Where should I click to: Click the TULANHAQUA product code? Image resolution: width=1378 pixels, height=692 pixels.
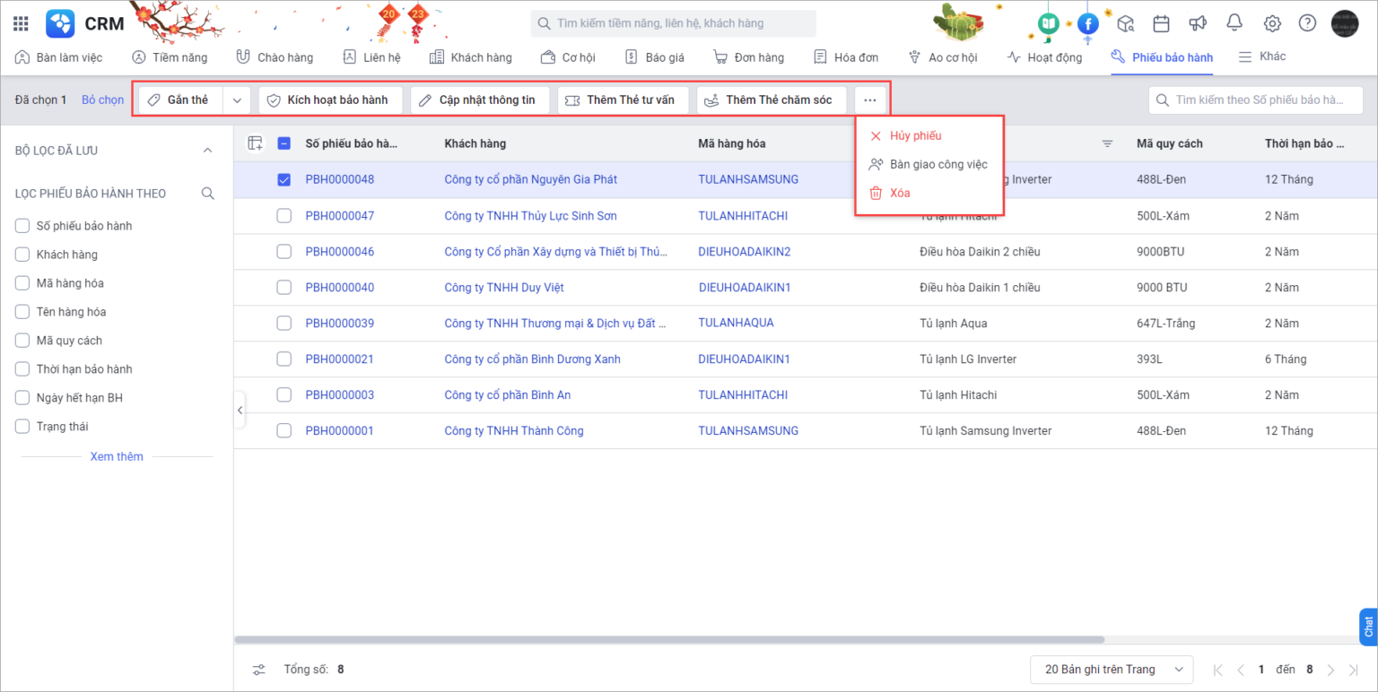pos(736,323)
